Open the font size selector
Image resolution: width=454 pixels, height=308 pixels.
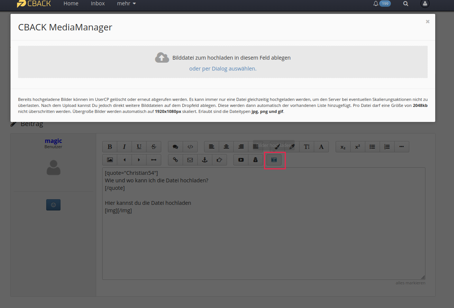[x=307, y=147]
